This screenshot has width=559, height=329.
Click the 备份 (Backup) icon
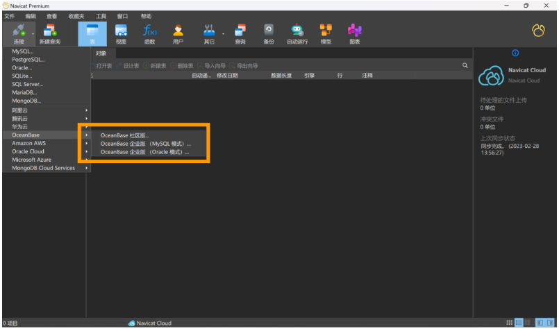[269, 34]
